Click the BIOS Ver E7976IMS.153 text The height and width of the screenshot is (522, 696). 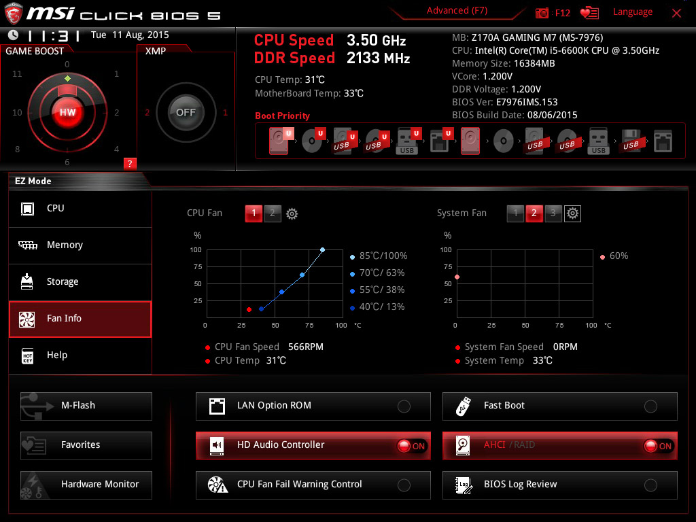click(505, 102)
